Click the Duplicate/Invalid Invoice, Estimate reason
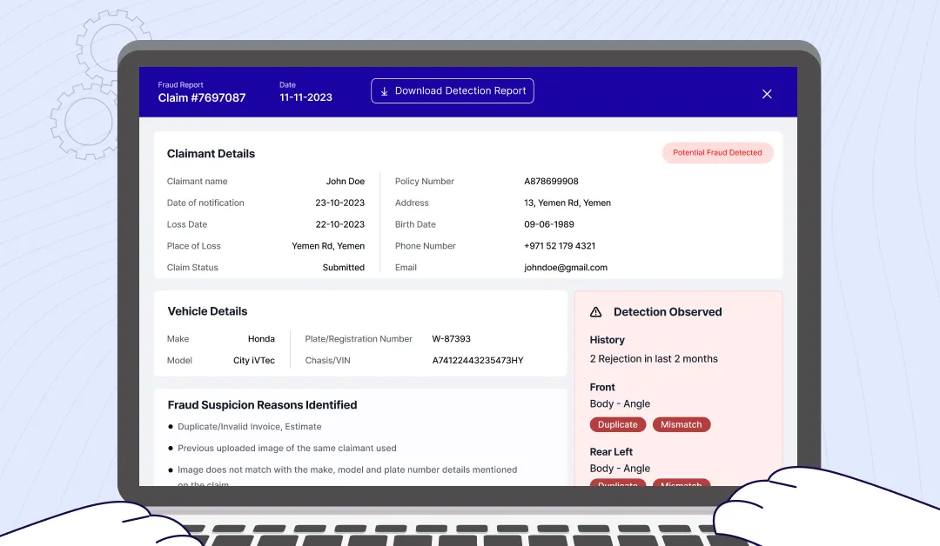Viewport: 940px width, 546px height. point(250,427)
